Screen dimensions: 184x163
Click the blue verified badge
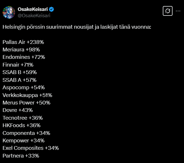point(51,9)
